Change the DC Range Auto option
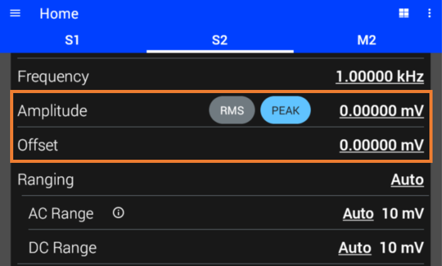Screen dimensions: 442x266 click(355, 248)
